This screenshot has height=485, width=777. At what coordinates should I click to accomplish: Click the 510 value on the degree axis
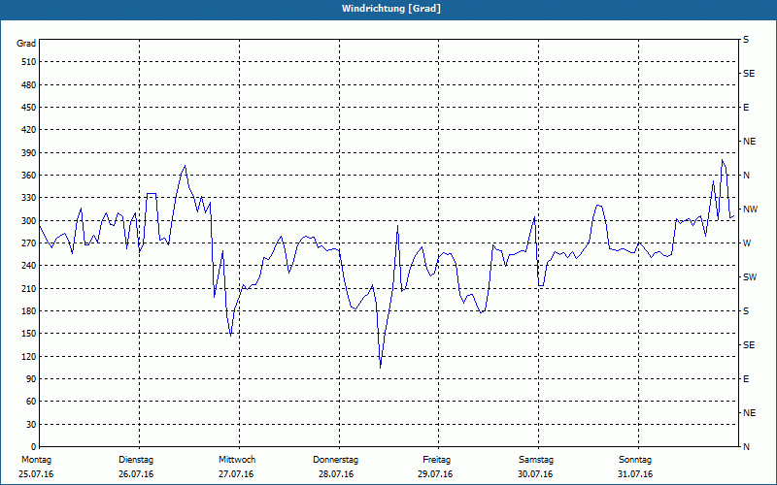pos(29,62)
